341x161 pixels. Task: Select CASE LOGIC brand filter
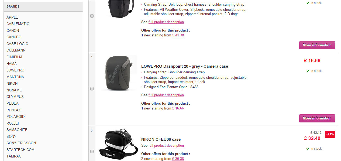click(x=17, y=44)
